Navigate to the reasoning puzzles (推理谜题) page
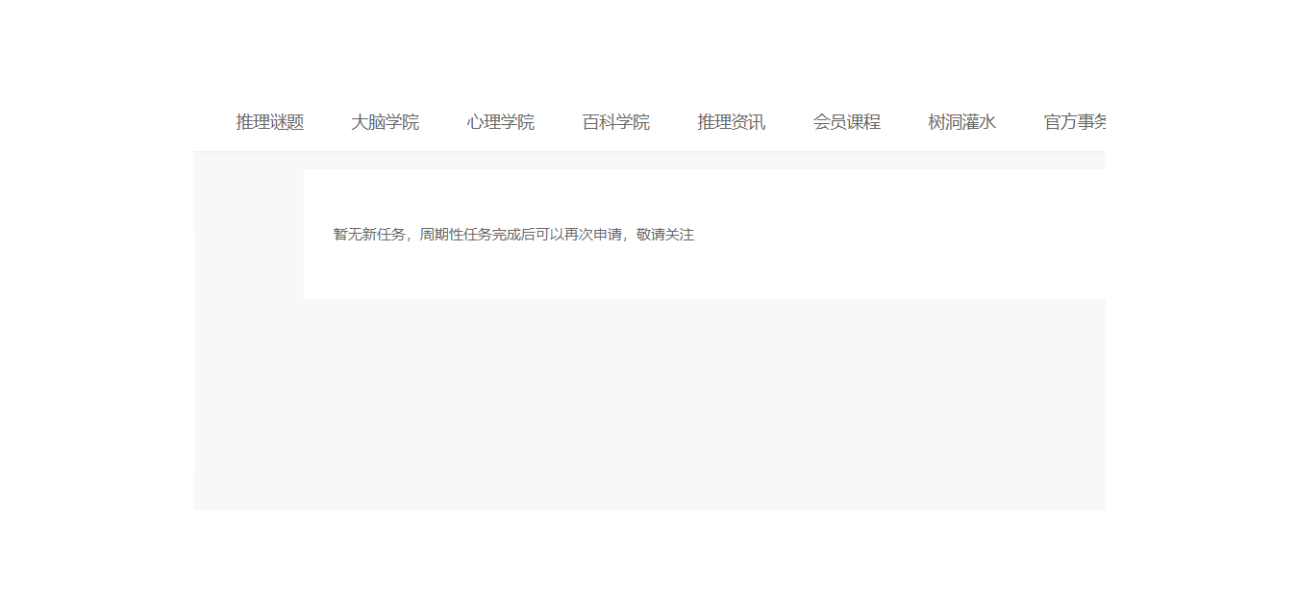1298x605 pixels. point(269,122)
